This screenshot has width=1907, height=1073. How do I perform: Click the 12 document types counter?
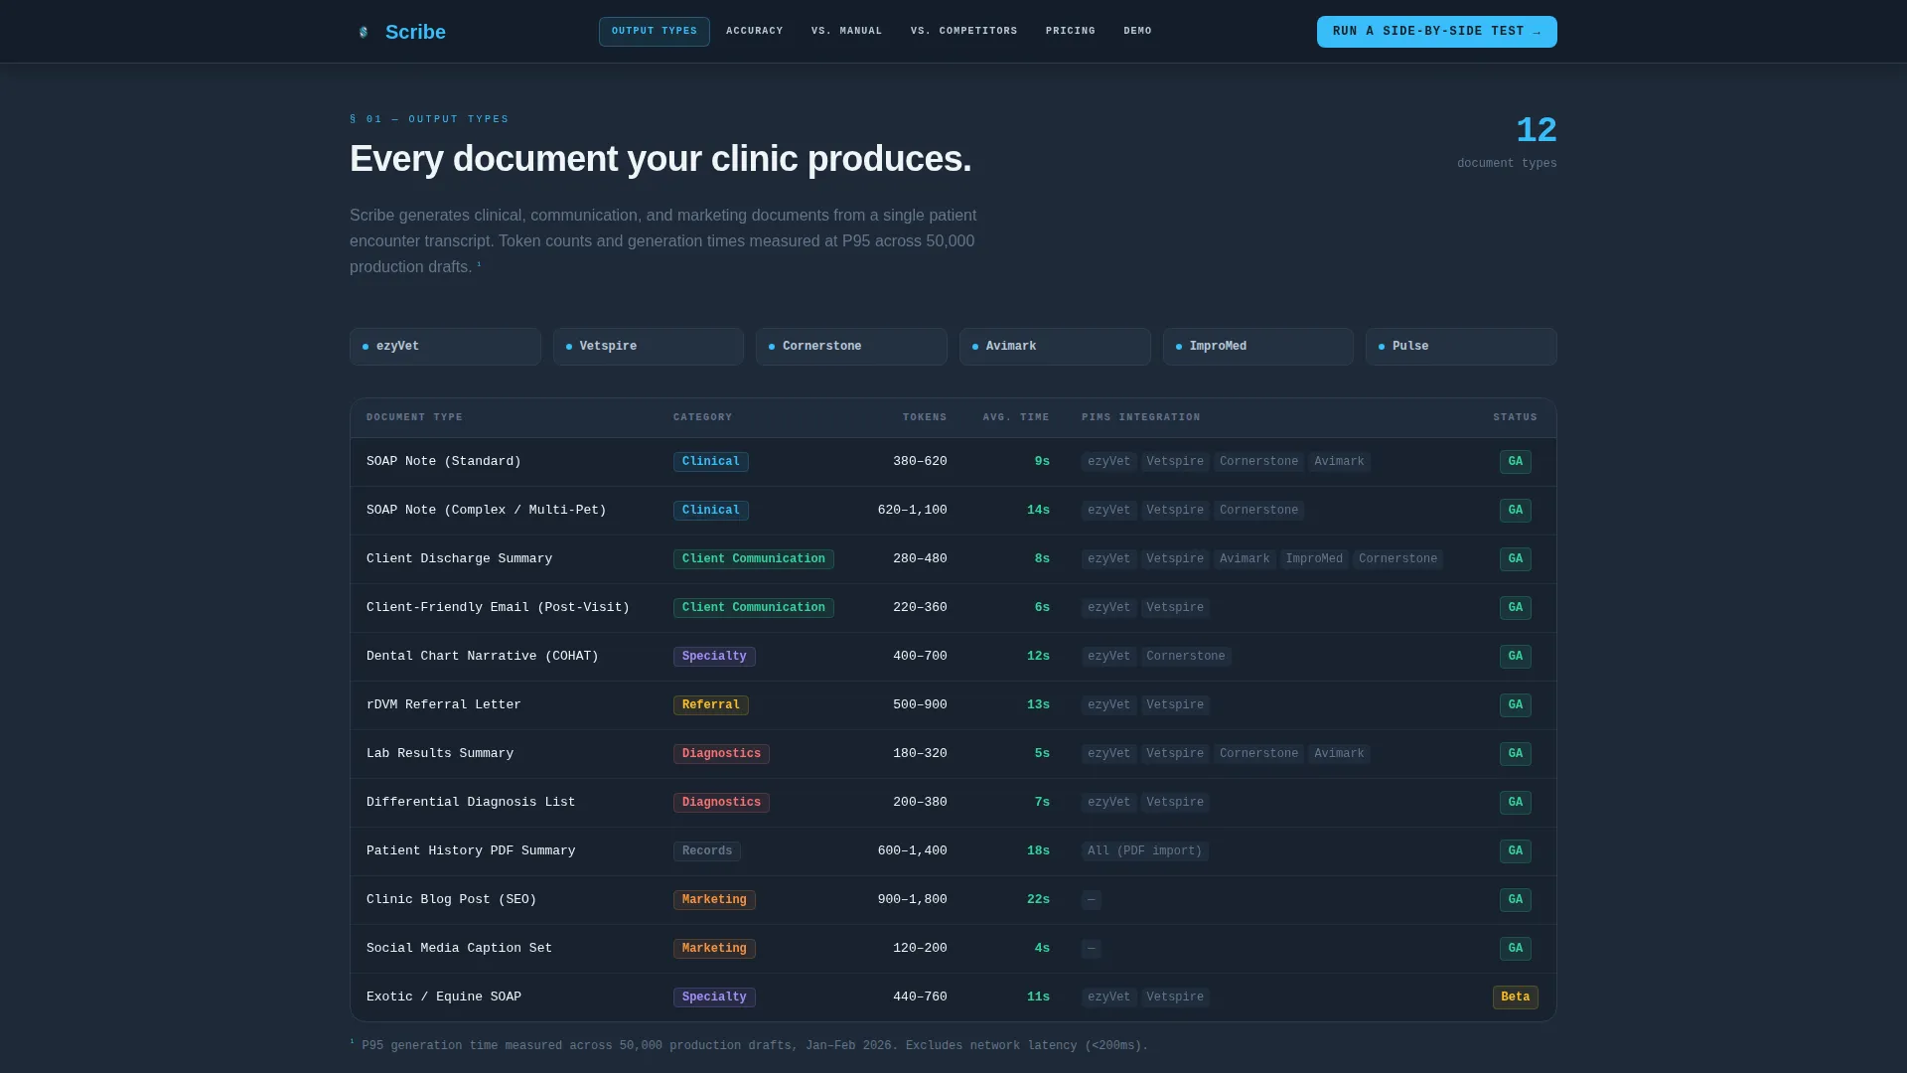1536,130
